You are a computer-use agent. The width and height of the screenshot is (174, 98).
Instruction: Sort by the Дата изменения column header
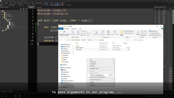[x=103, y=43]
